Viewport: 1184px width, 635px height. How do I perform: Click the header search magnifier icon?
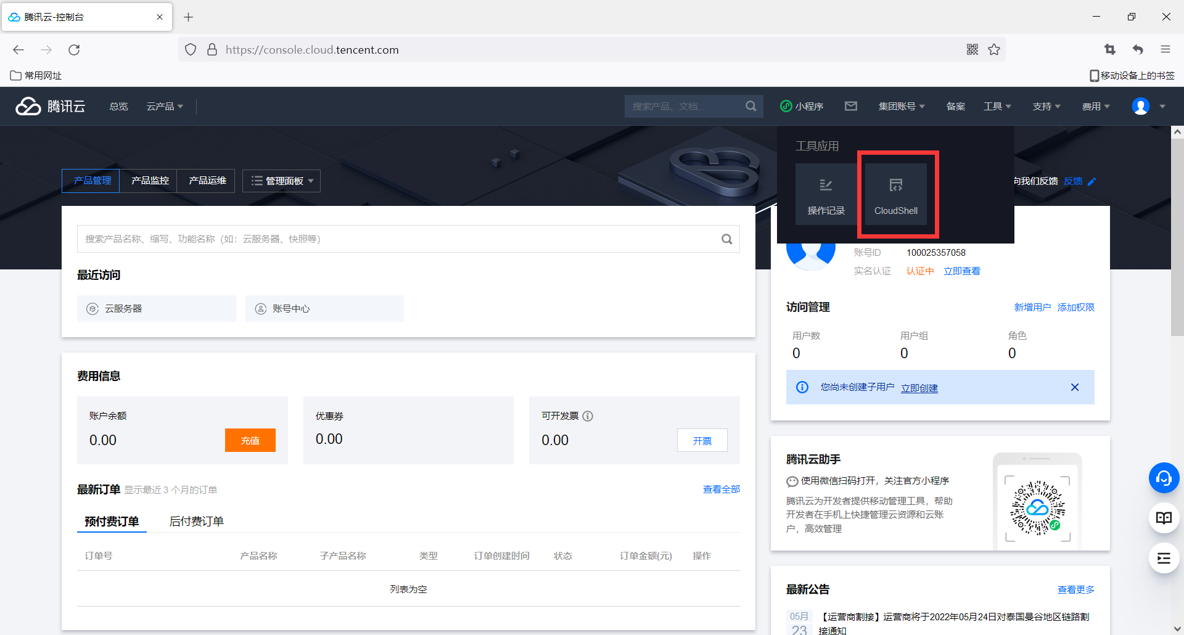coord(750,106)
